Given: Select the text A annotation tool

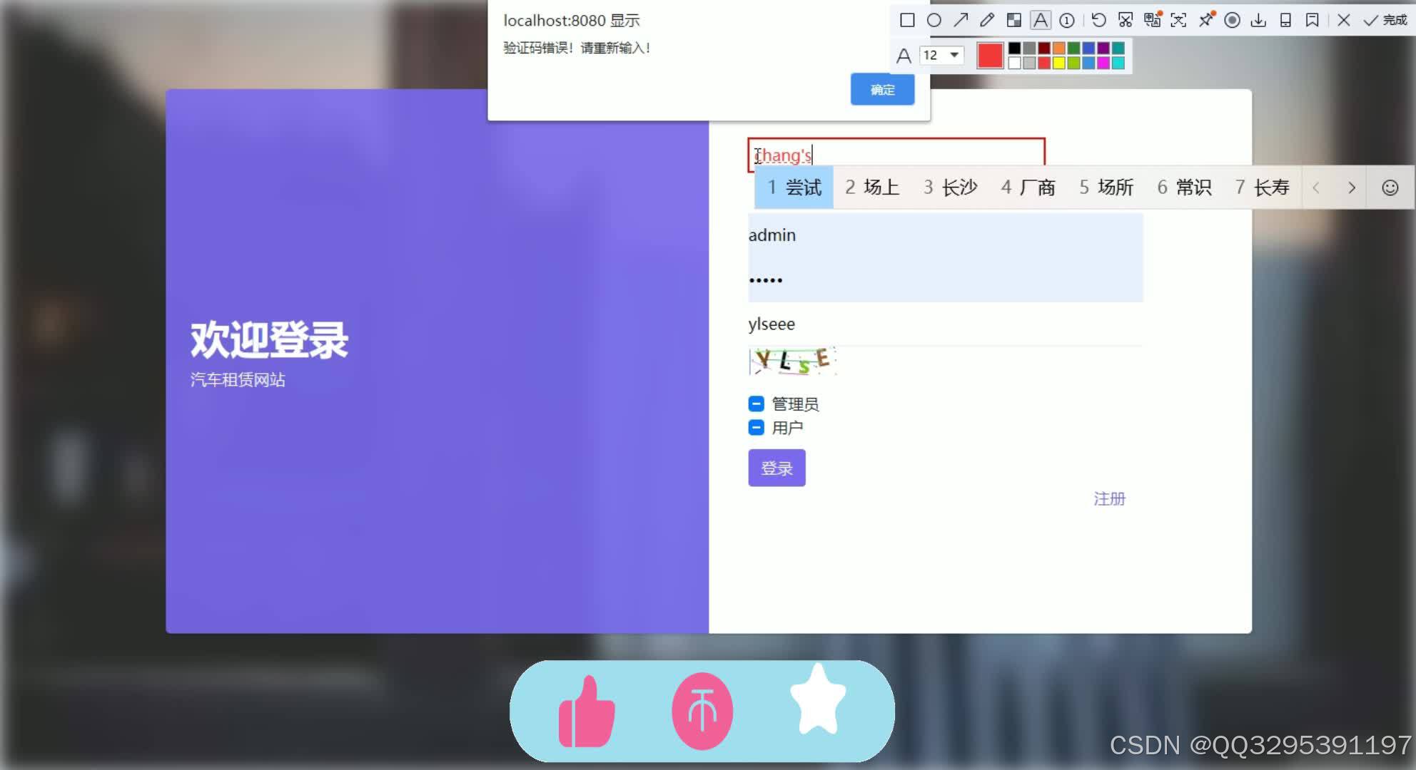Looking at the screenshot, I should pyautogui.click(x=1041, y=20).
